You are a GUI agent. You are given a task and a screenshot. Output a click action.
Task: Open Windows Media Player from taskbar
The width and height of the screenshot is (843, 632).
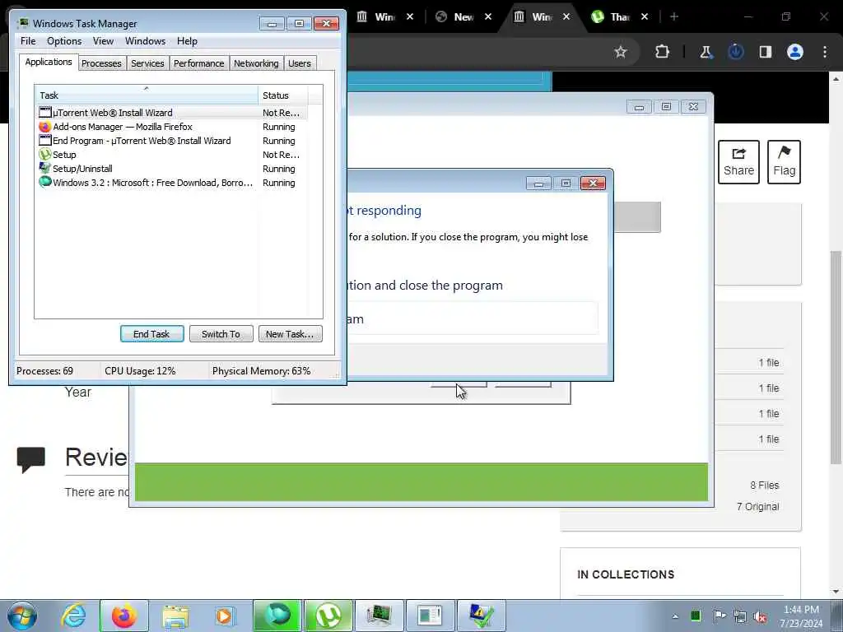click(224, 616)
